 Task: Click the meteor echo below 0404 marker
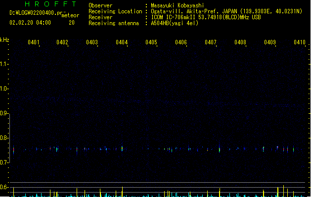point(122,148)
